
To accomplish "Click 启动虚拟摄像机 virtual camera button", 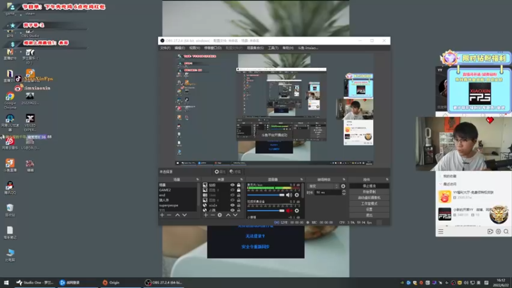I will (x=369, y=198).
